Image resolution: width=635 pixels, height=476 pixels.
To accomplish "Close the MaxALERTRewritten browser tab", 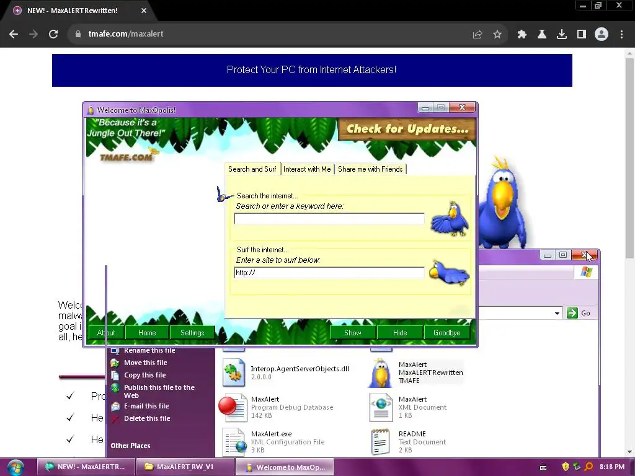I will point(144,11).
